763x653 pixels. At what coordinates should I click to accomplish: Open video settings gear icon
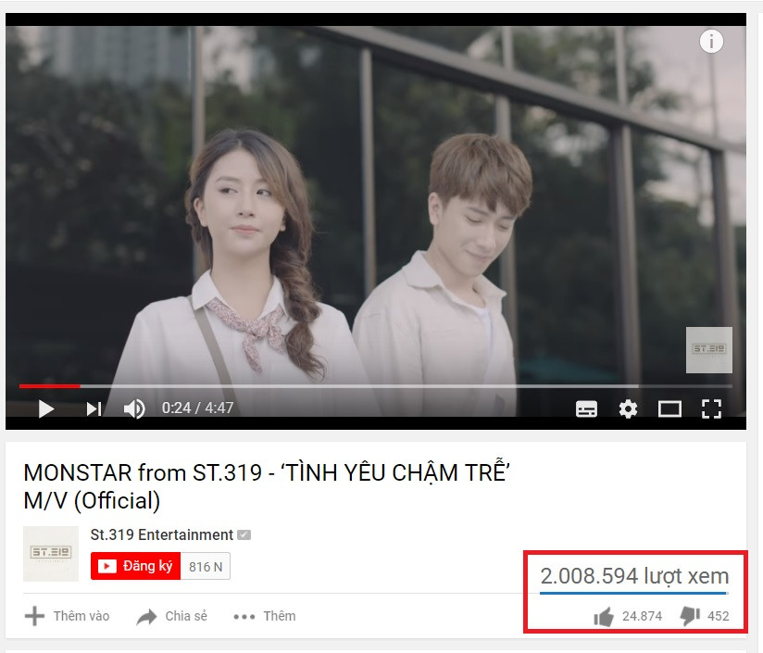[628, 408]
